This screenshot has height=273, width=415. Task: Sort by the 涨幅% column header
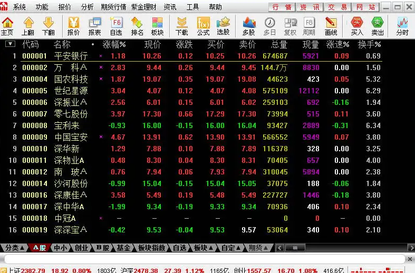coord(114,45)
